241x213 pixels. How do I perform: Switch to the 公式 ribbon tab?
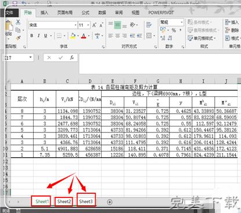[x=85, y=13]
